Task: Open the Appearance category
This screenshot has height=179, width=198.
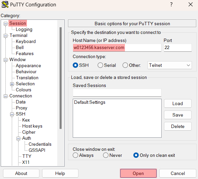Action: [28, 65]
